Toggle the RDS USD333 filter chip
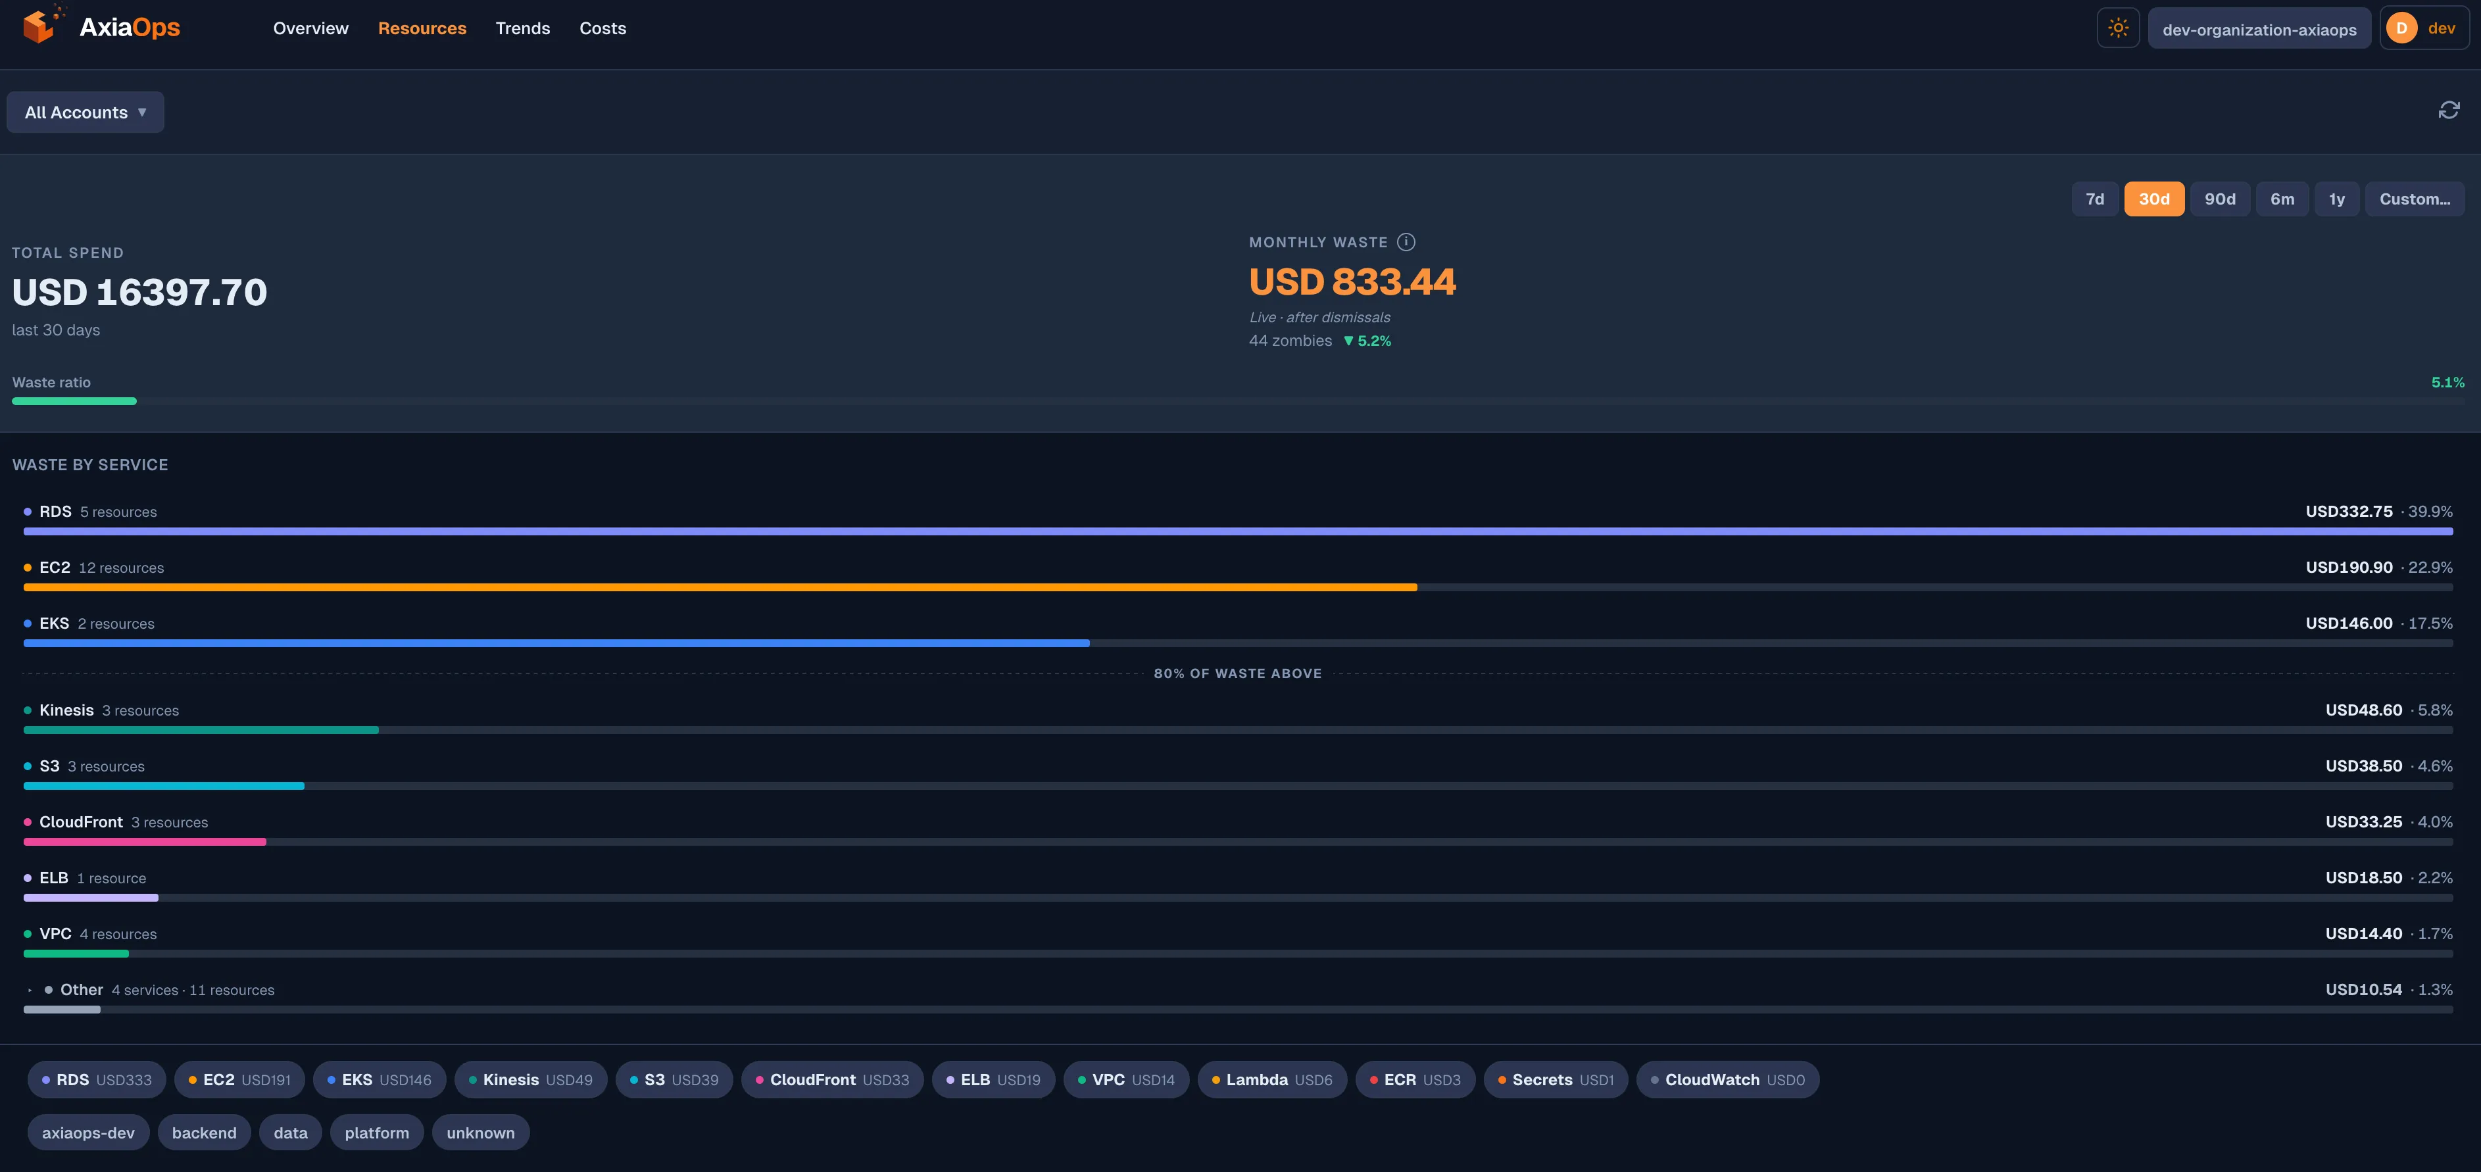The image size is (2481, 1172). 96,1079
